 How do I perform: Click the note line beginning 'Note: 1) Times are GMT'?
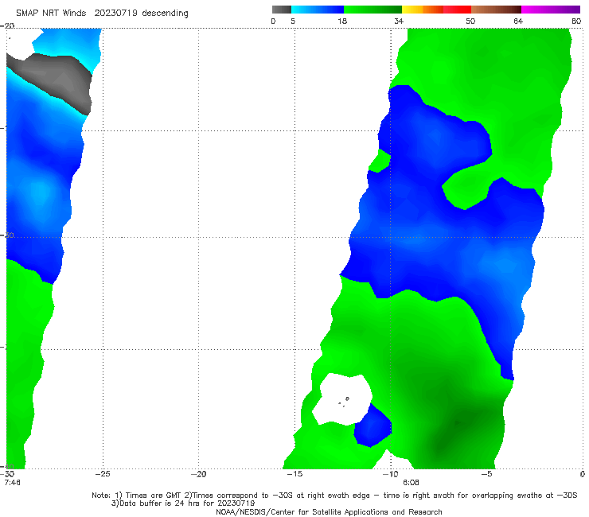334,496
